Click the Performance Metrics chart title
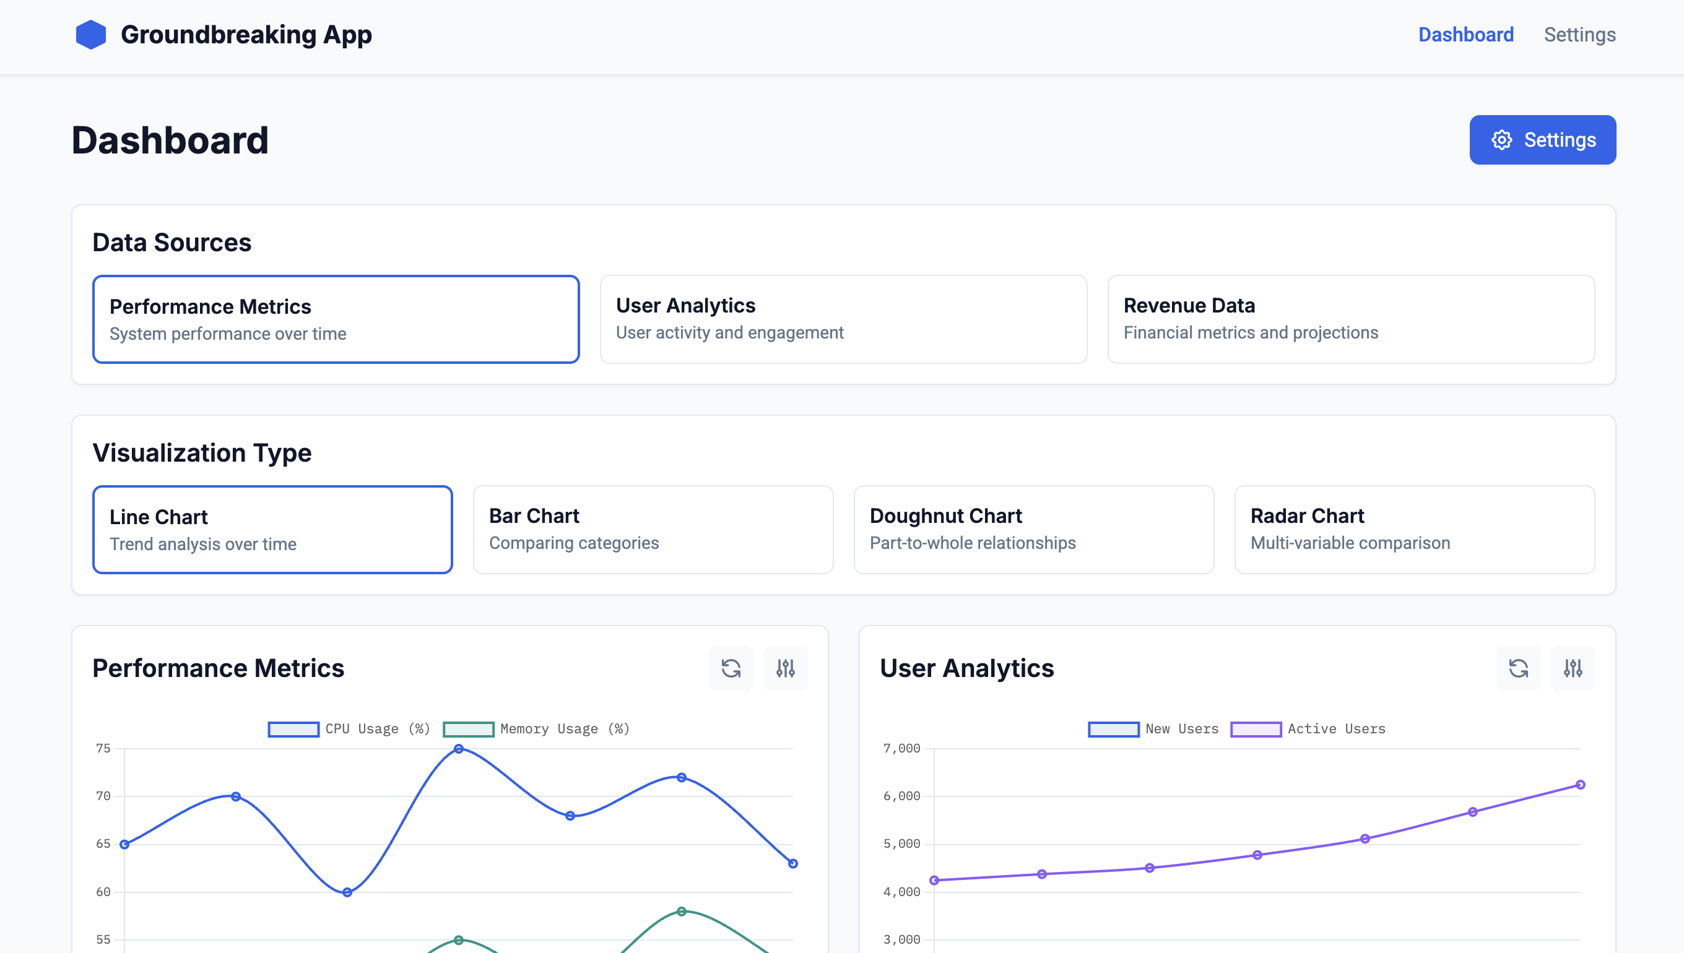Image resolution: width=1684 pixels, height=953 pixels. tap(218, 668)
